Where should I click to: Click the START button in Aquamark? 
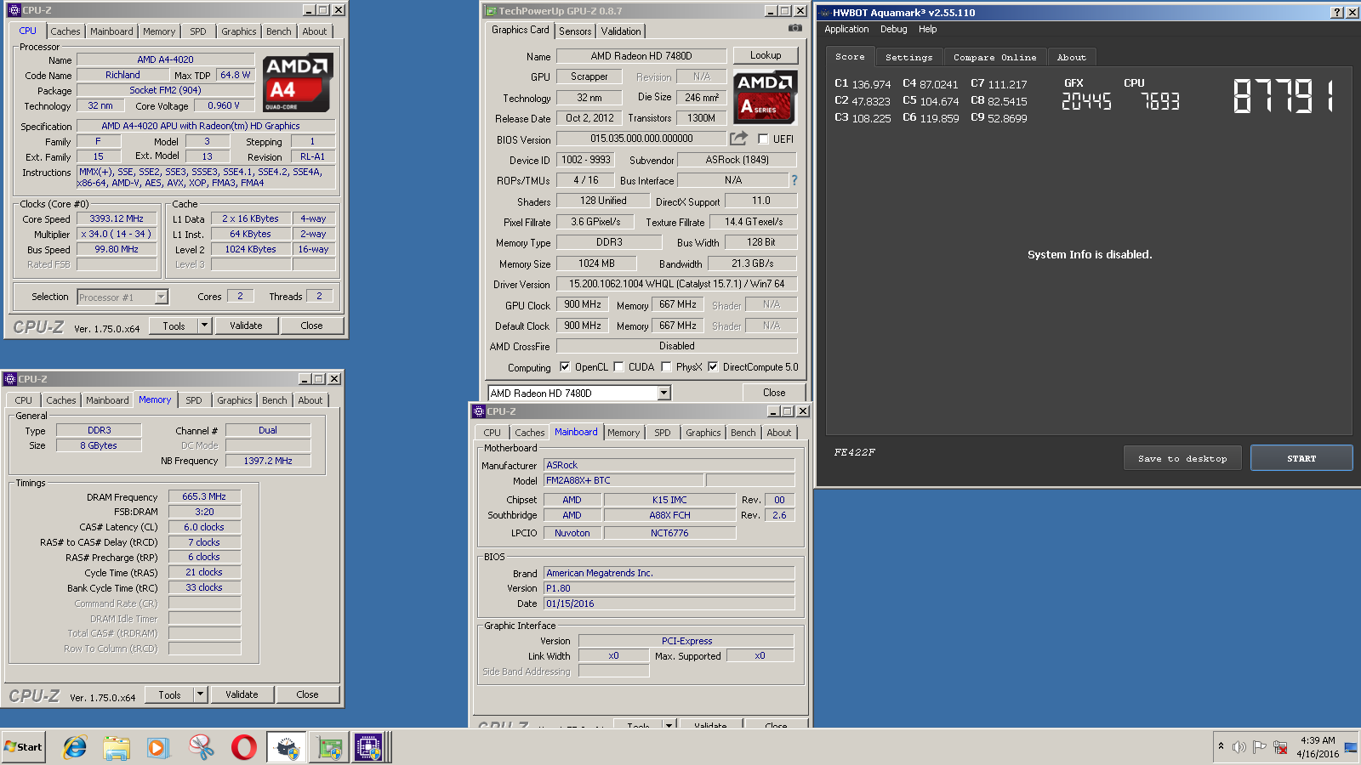click(1301, 458)
